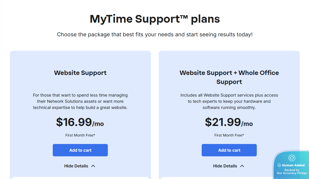This screenshot has height=179, width=309.
Task: Collapse details chevron under the $16.99 plan
Action: pos(93,166)
